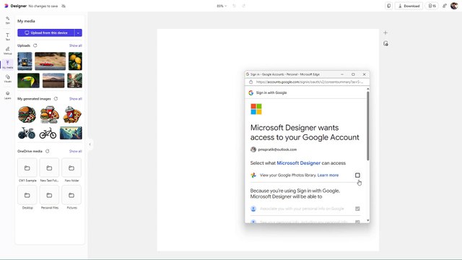Click Upload from this device button
462x260 pixels.
(46, 32)
